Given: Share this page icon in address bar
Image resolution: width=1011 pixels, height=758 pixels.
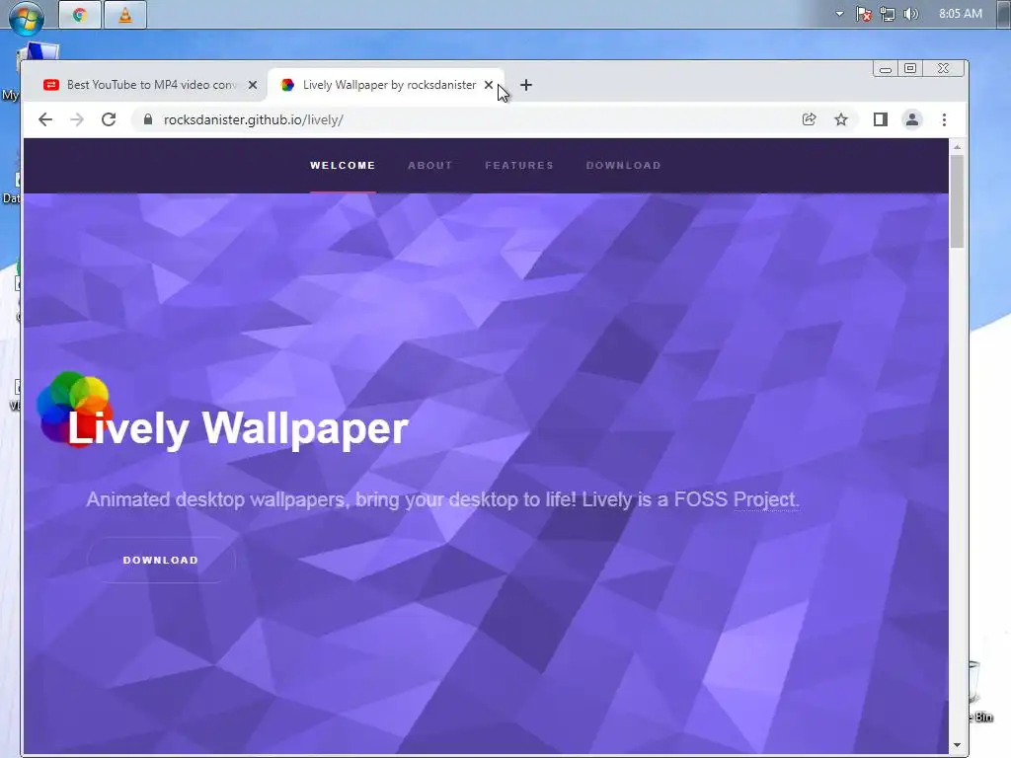Looking at the screenshot, I should click(x=810, y=119).
